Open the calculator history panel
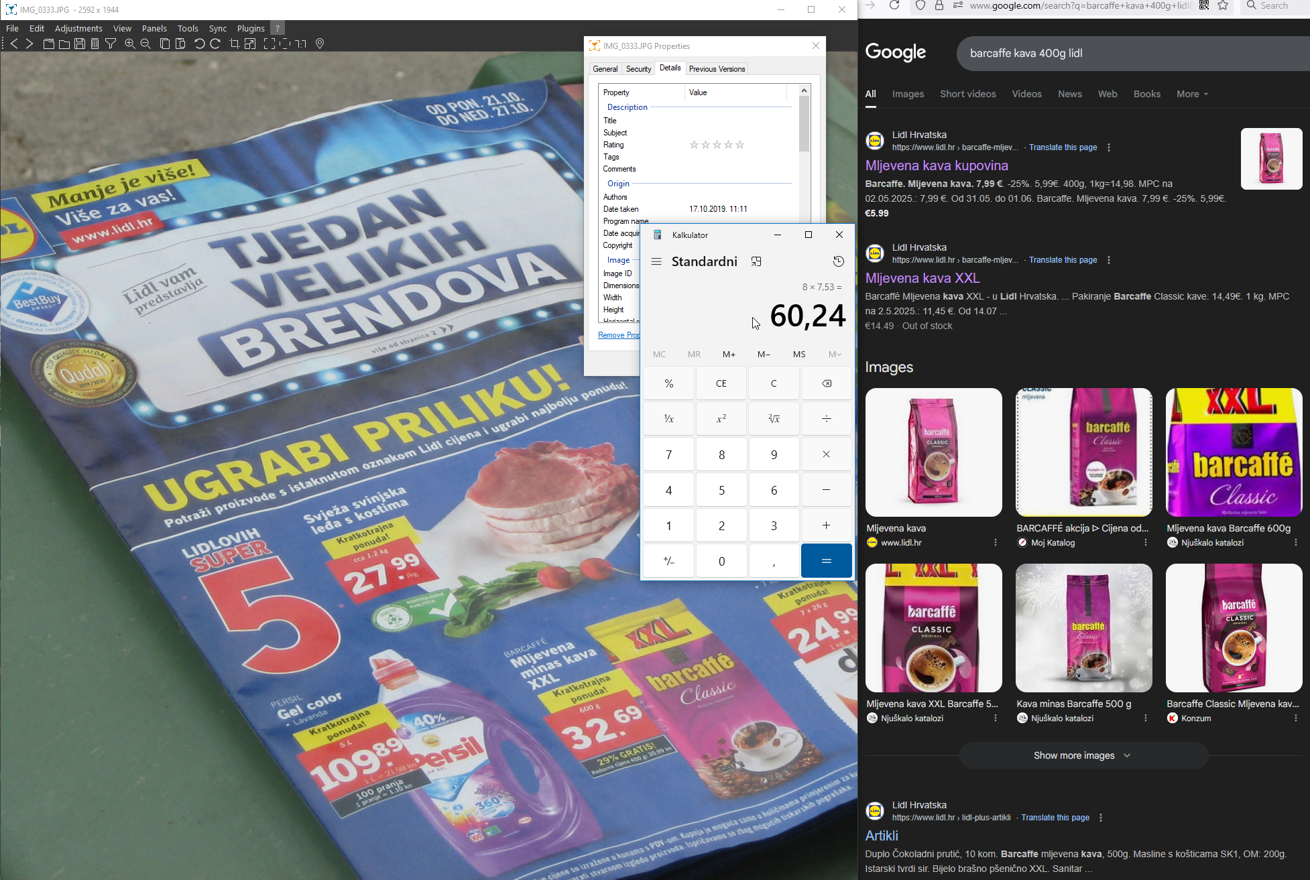This screenshot has width=1310, height=880. click(x=838, y=261)
